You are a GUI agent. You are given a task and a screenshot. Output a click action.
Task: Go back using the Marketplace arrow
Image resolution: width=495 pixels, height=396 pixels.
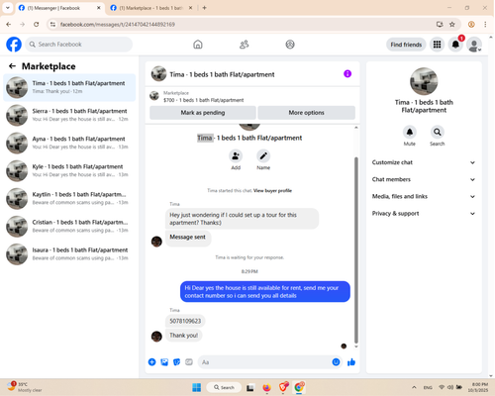point(12,66)
